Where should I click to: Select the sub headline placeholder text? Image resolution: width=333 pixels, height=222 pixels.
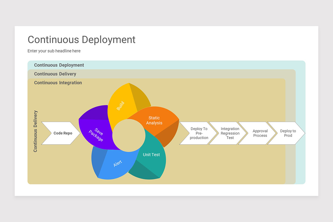(54, 51)
